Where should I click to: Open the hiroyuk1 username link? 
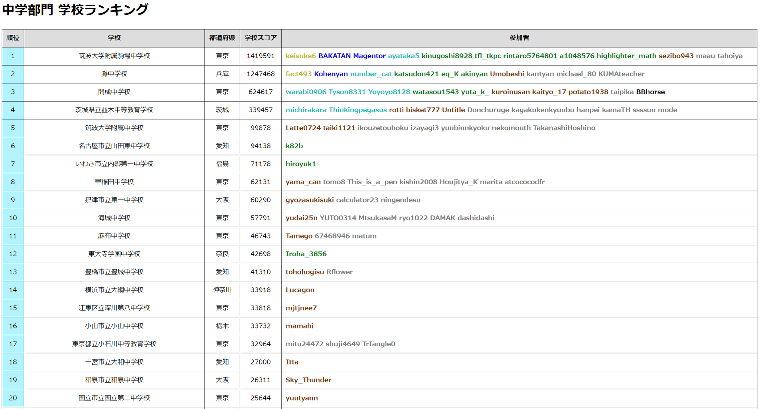(301, 164)
